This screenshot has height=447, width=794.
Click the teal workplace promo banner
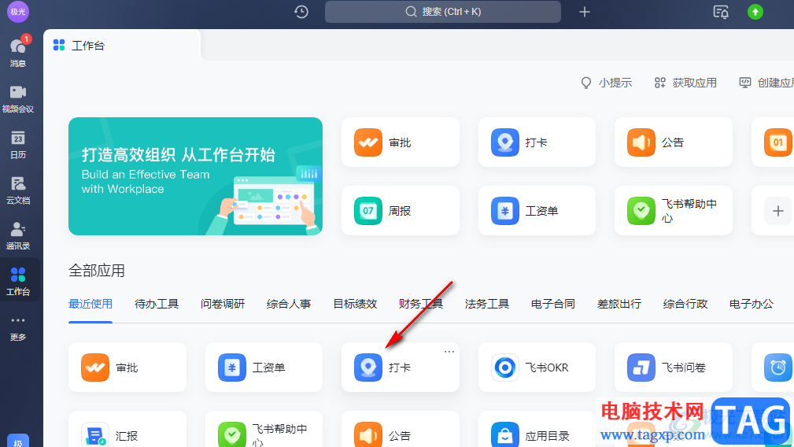coord(195,176)
